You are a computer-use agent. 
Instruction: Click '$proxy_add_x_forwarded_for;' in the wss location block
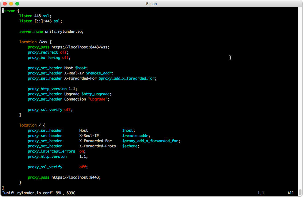tap(128, 78)
